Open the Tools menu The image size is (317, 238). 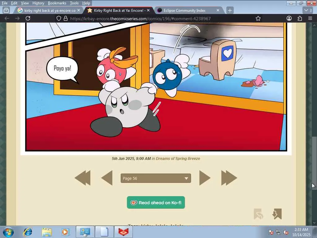click(x=74, y=3)
